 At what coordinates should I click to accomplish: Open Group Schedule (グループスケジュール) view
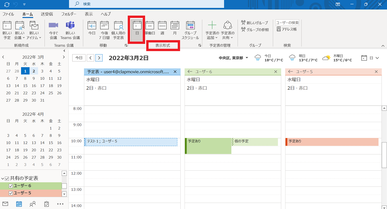[x=190, y=30]
